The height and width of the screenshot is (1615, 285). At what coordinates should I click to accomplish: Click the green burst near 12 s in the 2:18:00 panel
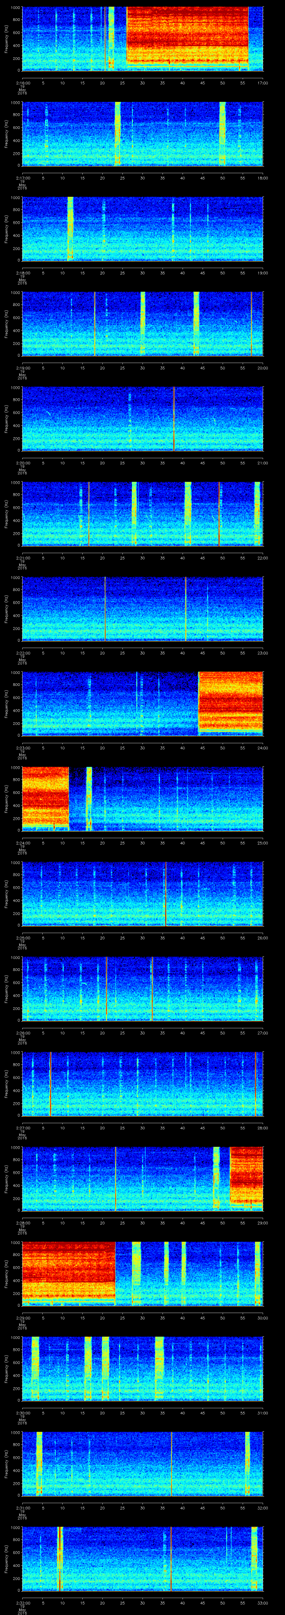[70, 228]
